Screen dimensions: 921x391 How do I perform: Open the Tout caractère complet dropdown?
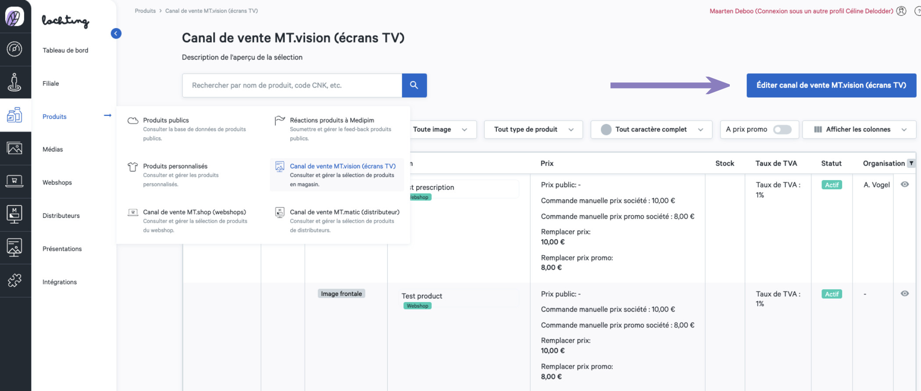651,129
